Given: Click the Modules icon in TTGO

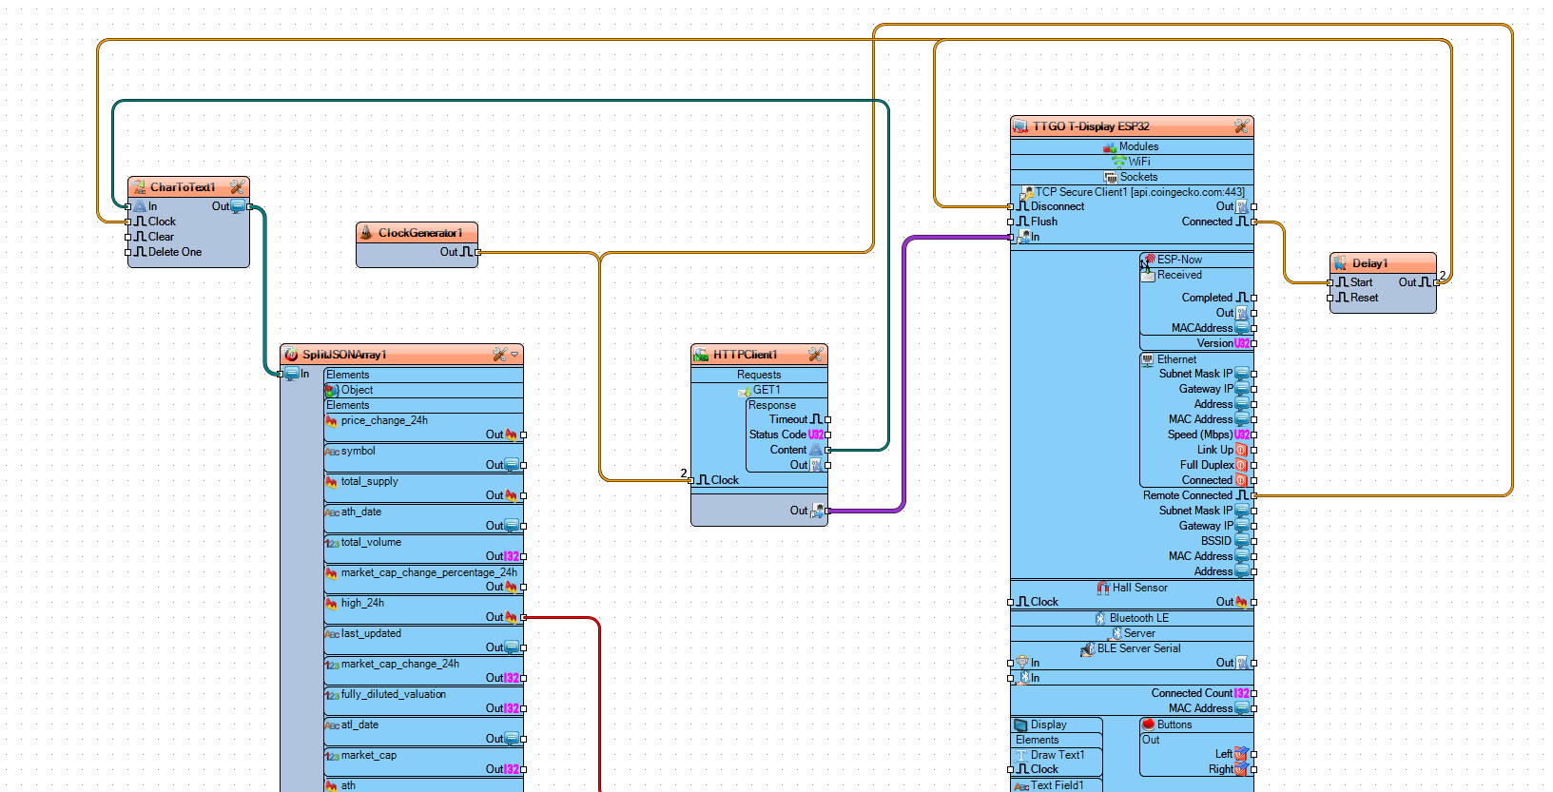Looking at the screenshot, I should pos(1110,146).
